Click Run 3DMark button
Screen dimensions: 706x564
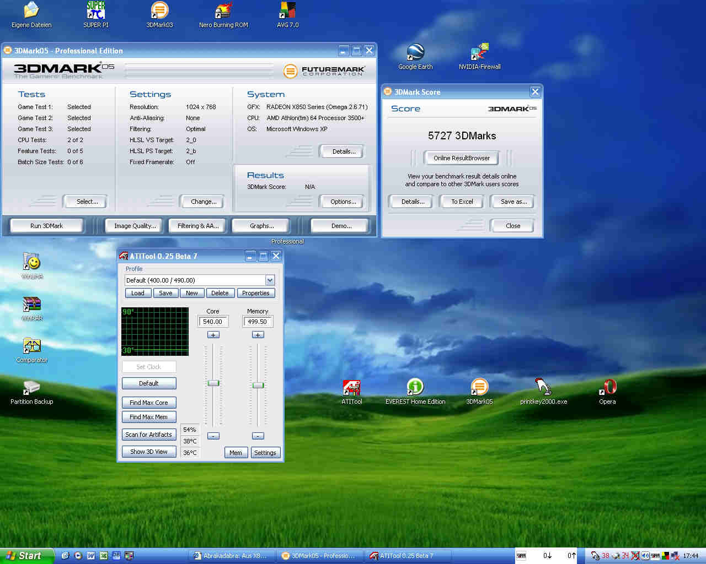pyautogui.click(x=47, y=226)
